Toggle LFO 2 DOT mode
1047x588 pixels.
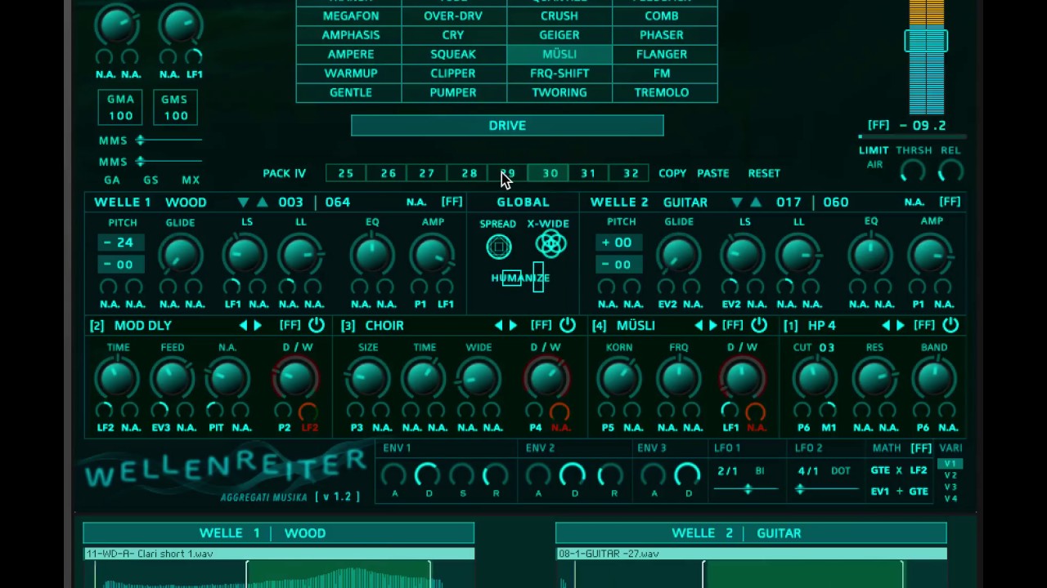[840, 470]
